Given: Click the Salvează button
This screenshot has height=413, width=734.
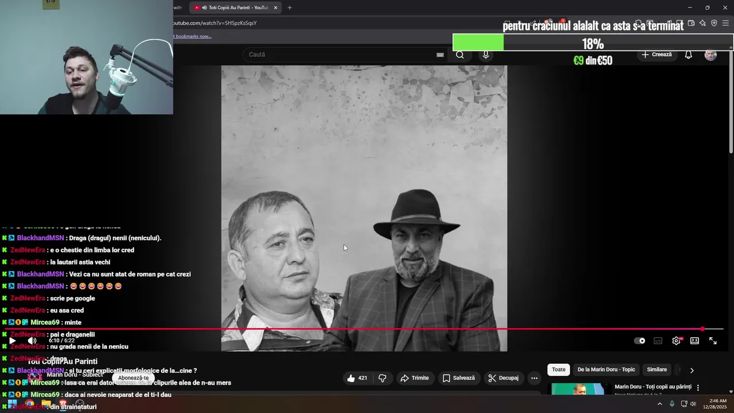Looking at the screenshot, I should pos(459,378).
